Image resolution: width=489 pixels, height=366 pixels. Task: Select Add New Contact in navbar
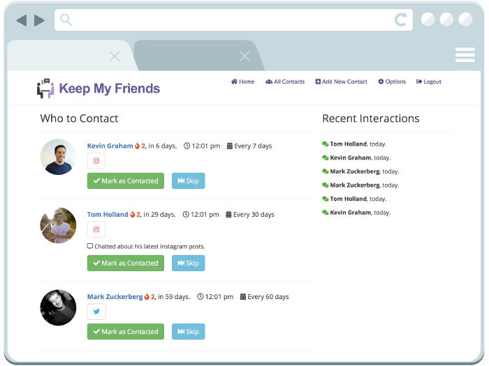point(341,82)
